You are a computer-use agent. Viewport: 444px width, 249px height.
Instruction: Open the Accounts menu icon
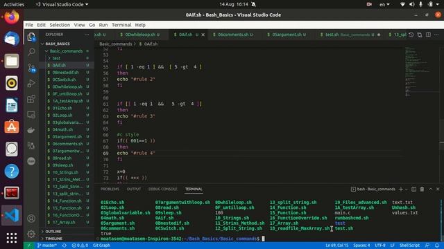click(x=31, y=219)
